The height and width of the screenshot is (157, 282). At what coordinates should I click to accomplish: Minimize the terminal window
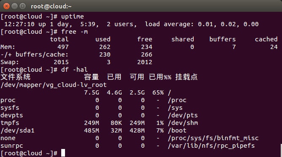[15, 6]
